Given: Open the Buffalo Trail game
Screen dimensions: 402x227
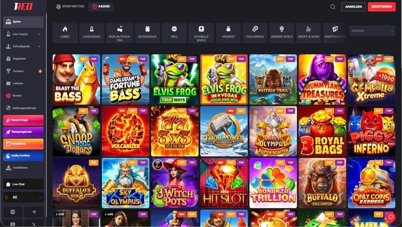Looking at the screenshot, I should [273, 79].
